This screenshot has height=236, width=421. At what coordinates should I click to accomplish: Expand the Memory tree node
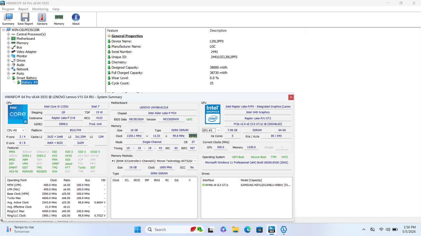pyautogui.click(x=8, y=43)
